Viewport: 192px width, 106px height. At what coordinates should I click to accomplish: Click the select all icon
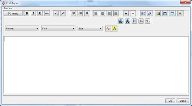[143, 14]
